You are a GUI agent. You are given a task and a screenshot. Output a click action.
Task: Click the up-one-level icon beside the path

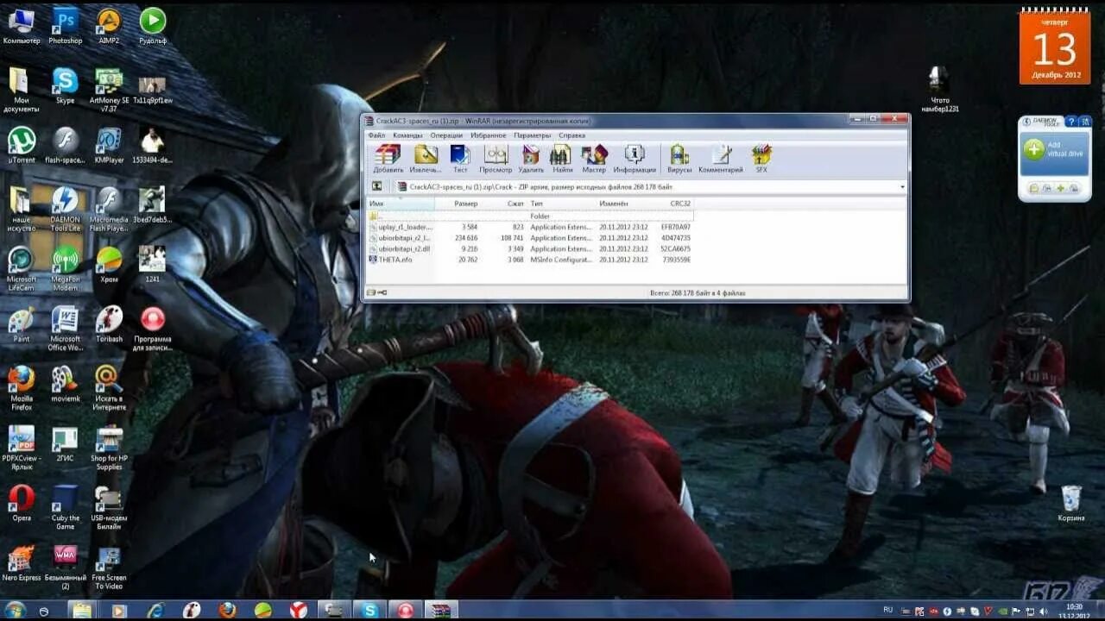[x=376, y=186]
